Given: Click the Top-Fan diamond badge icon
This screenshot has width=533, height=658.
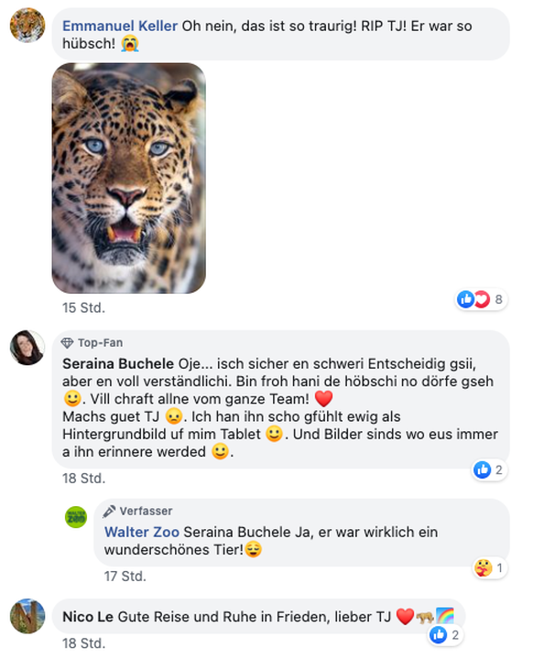Looking at the screenshot, I should coord(67,343).
